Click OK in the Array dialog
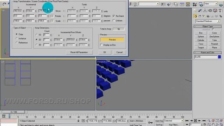 (105, 52)
